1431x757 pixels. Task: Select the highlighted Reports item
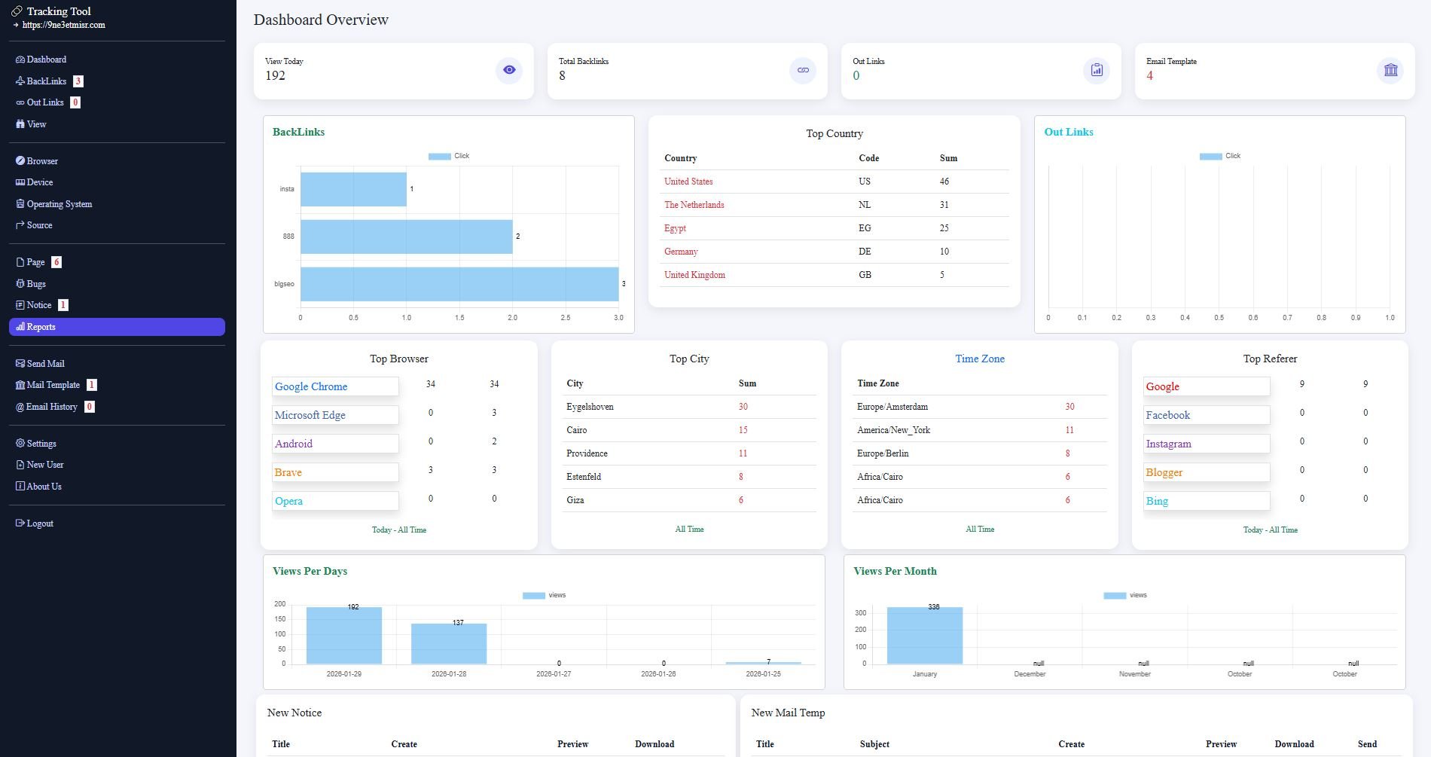(x=117, y=327)
